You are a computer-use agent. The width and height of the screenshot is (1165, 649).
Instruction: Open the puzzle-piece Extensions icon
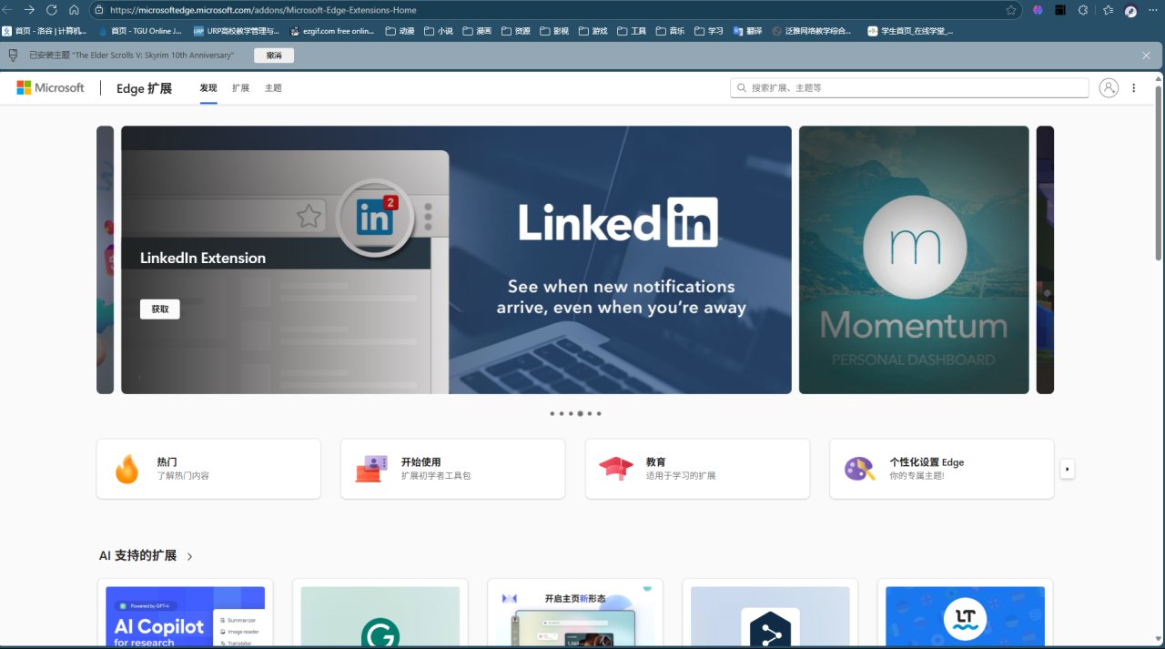point(1083,10)
